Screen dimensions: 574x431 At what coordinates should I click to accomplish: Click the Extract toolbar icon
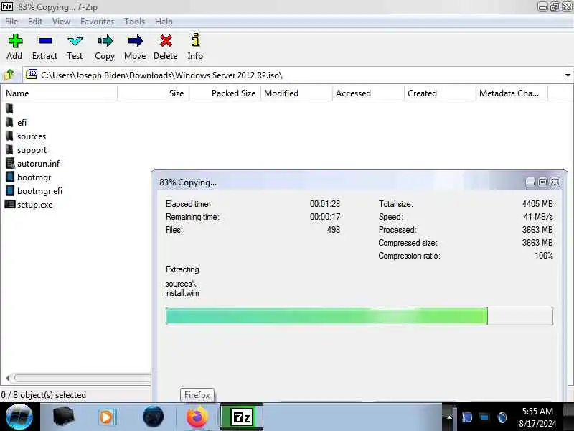tap(45, 41)
